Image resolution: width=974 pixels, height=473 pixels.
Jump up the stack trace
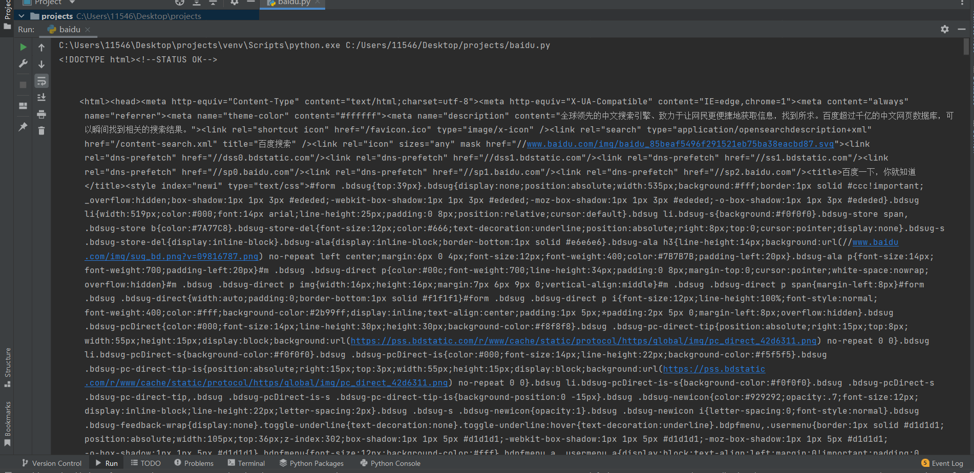click(x=41, y=48)
